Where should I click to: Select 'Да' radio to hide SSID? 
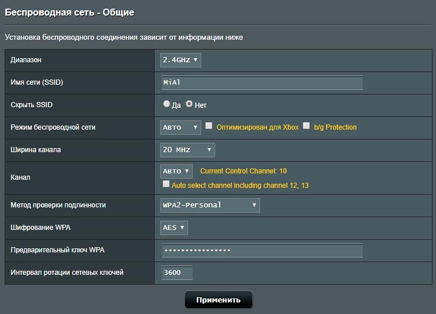(x=167, y=104)
